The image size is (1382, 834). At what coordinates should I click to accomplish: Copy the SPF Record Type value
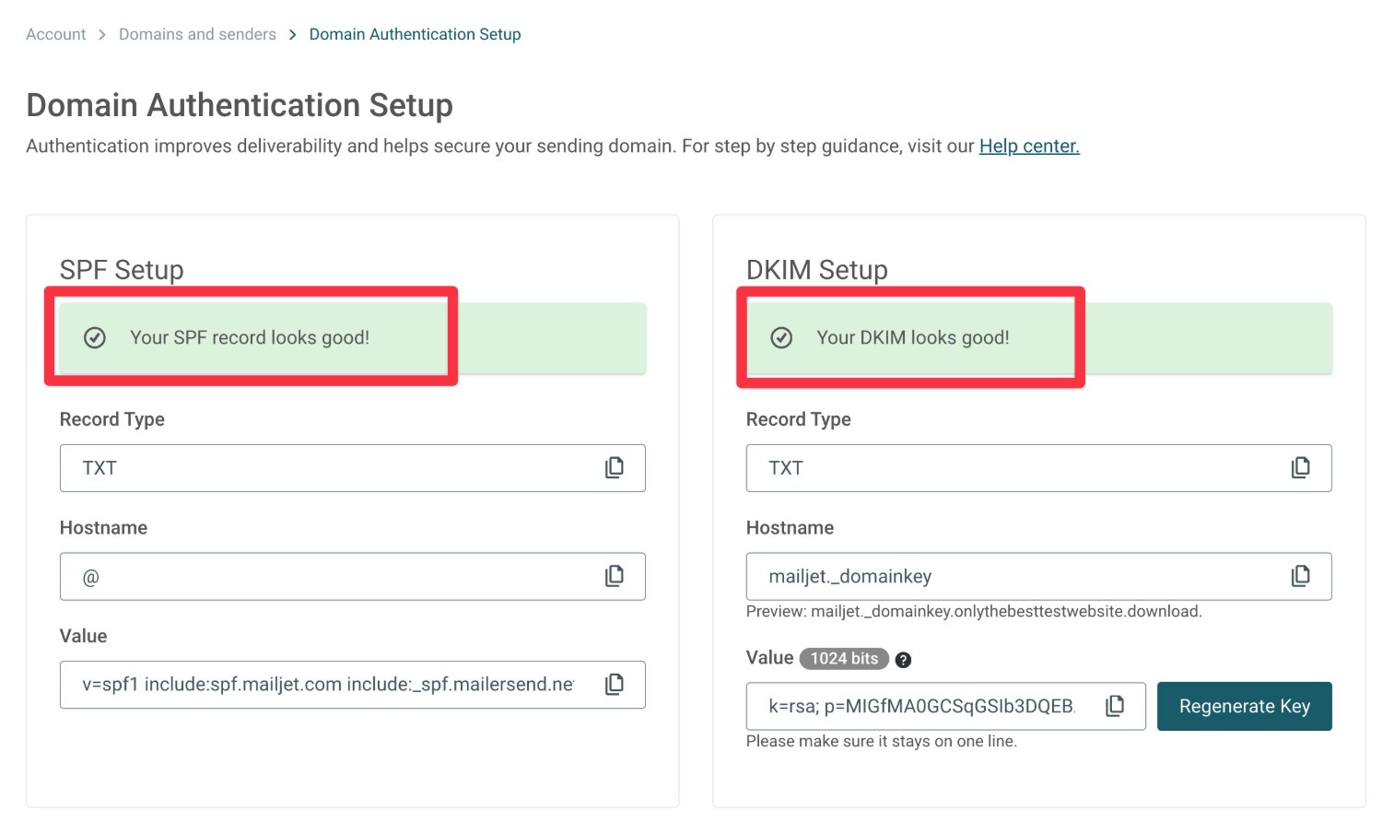[x=614, y=467]
